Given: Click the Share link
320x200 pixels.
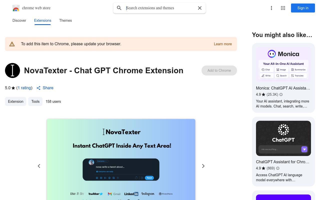Looking at the screenshot, I should click(x=48, y=88).
